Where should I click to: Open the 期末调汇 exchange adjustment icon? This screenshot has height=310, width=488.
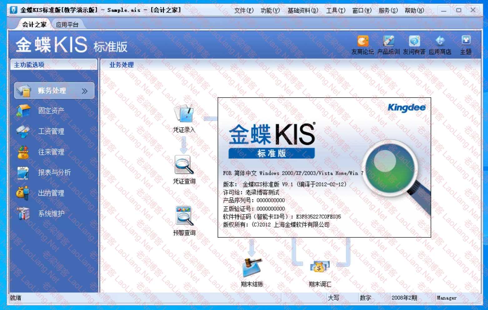[319, 268]
